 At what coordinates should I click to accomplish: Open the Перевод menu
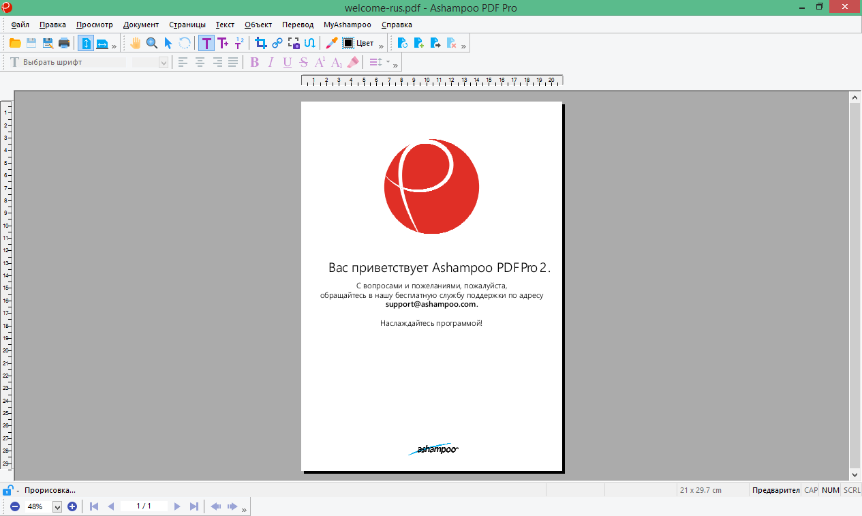pos(298,25)
